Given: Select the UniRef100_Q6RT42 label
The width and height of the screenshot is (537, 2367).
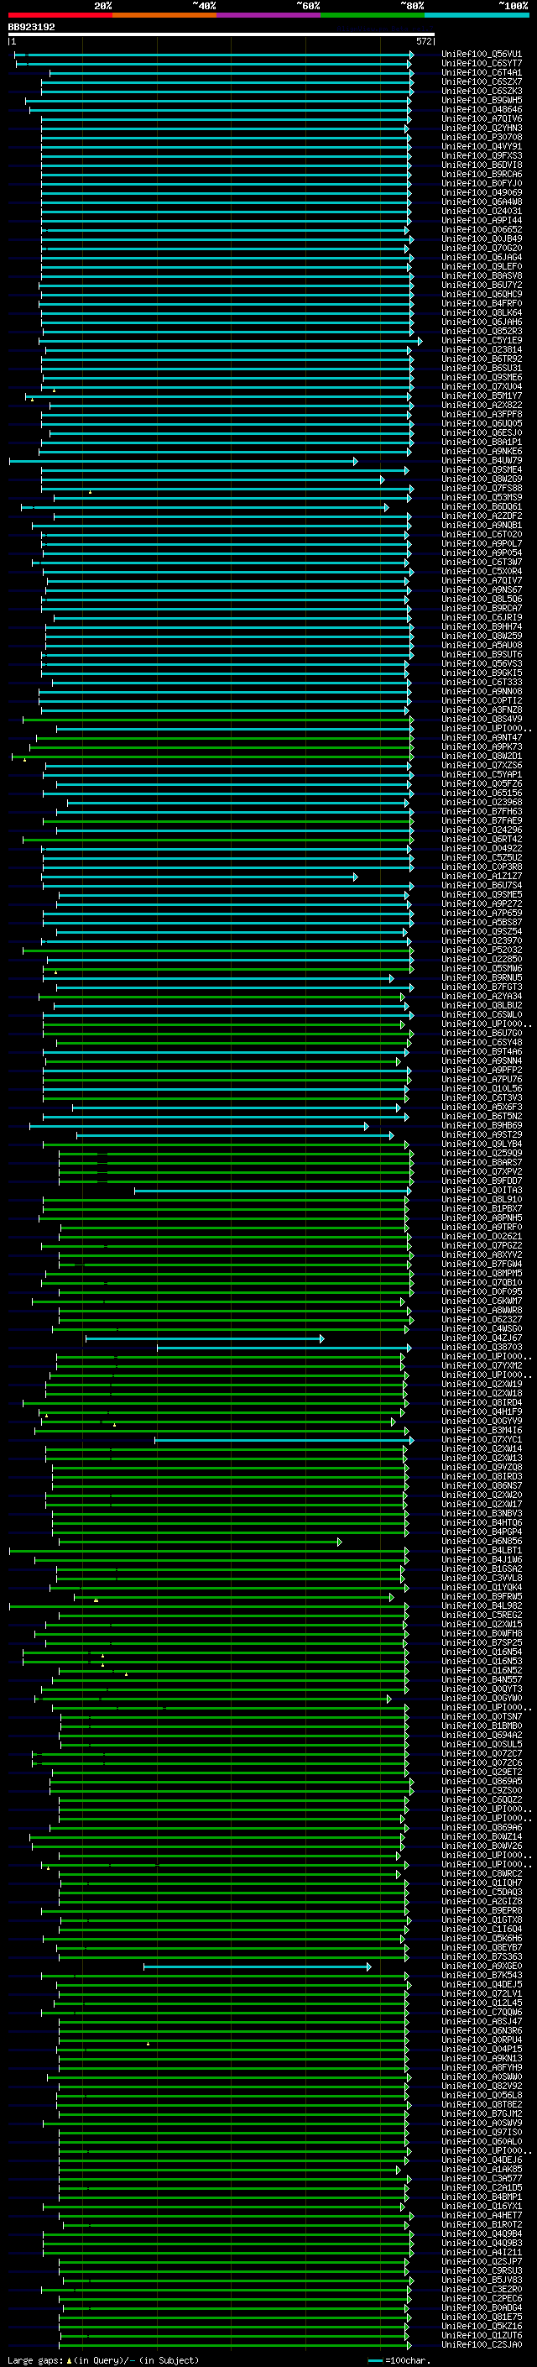Looking at the screenshot, I should tap(481, 839).
